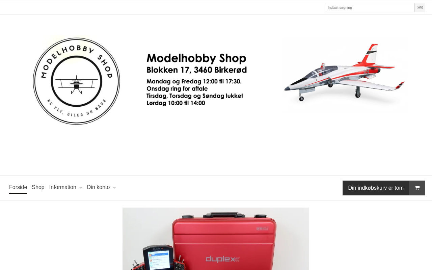This screenshot has width=432, height=270.
Task: Open the red and white jet aircraft image
Action: (x=344, y=73)
